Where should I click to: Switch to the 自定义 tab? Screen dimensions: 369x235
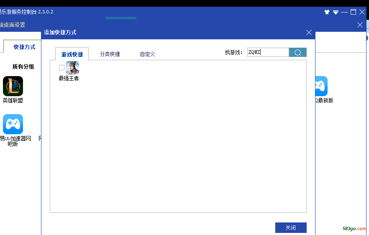[147, 54]
